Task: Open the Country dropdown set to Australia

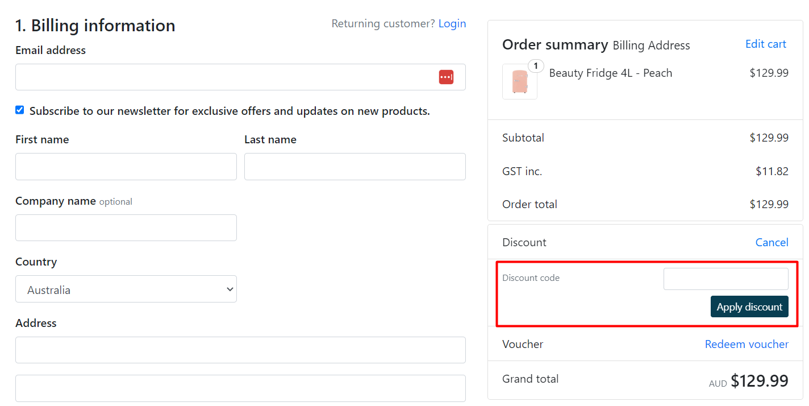Action: click(x=126, y=289)
